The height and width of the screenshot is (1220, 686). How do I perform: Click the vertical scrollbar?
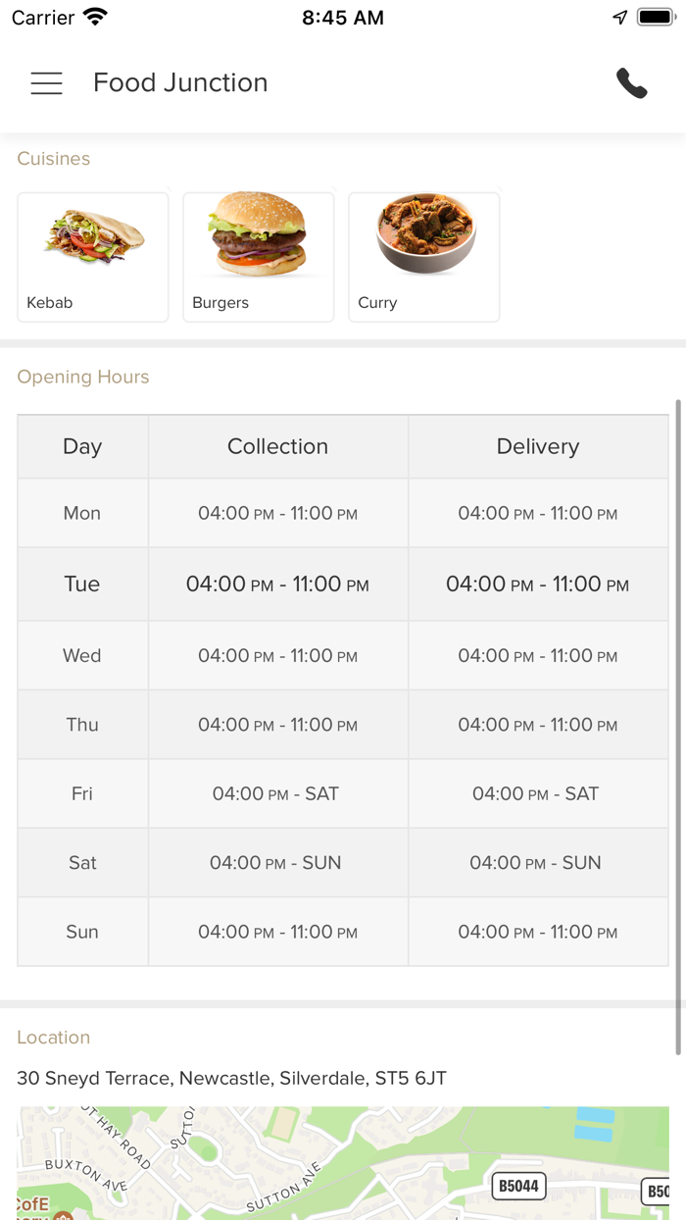click(x=676, y=726)
